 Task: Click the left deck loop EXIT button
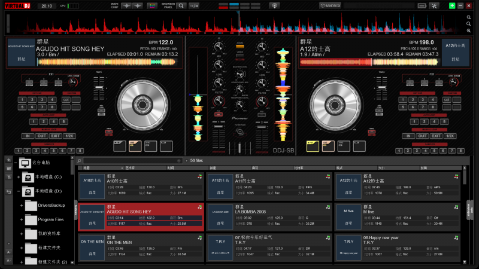point(56,136)
